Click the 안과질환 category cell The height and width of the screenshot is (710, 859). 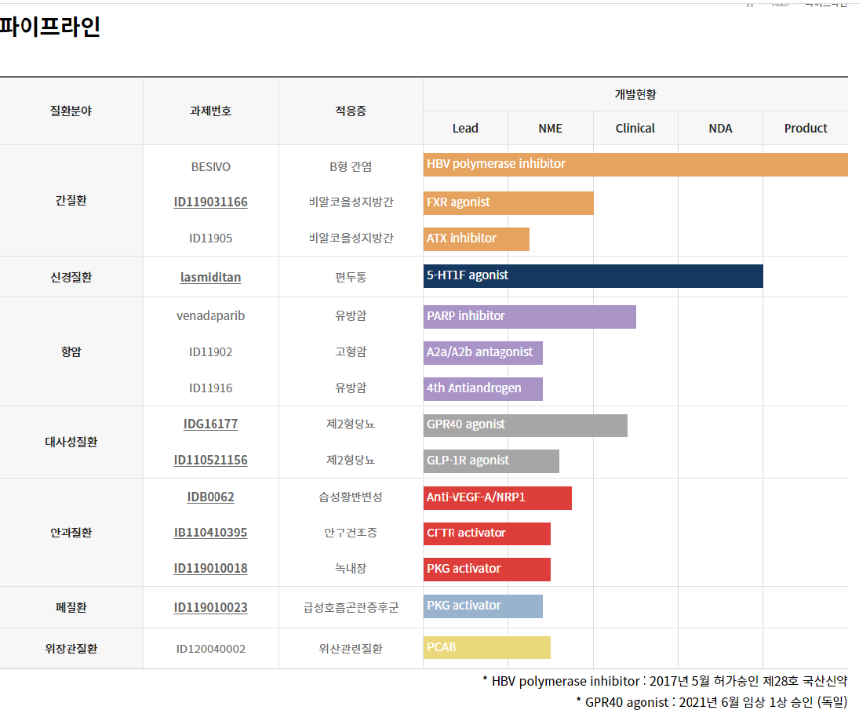(71, 533)
